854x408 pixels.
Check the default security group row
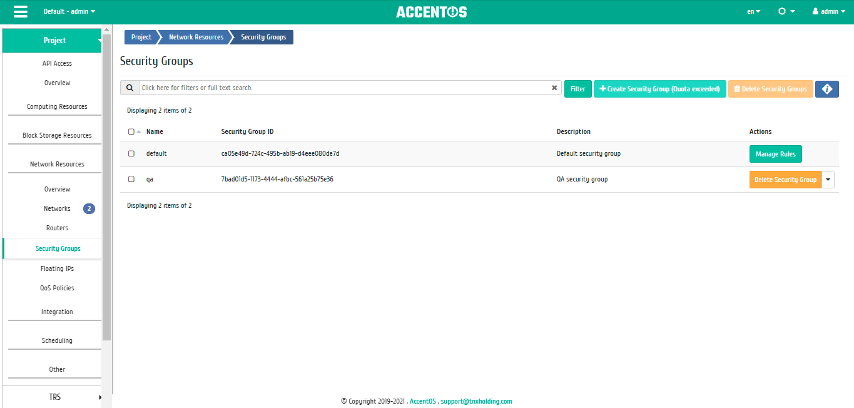[x=131, y=153]
